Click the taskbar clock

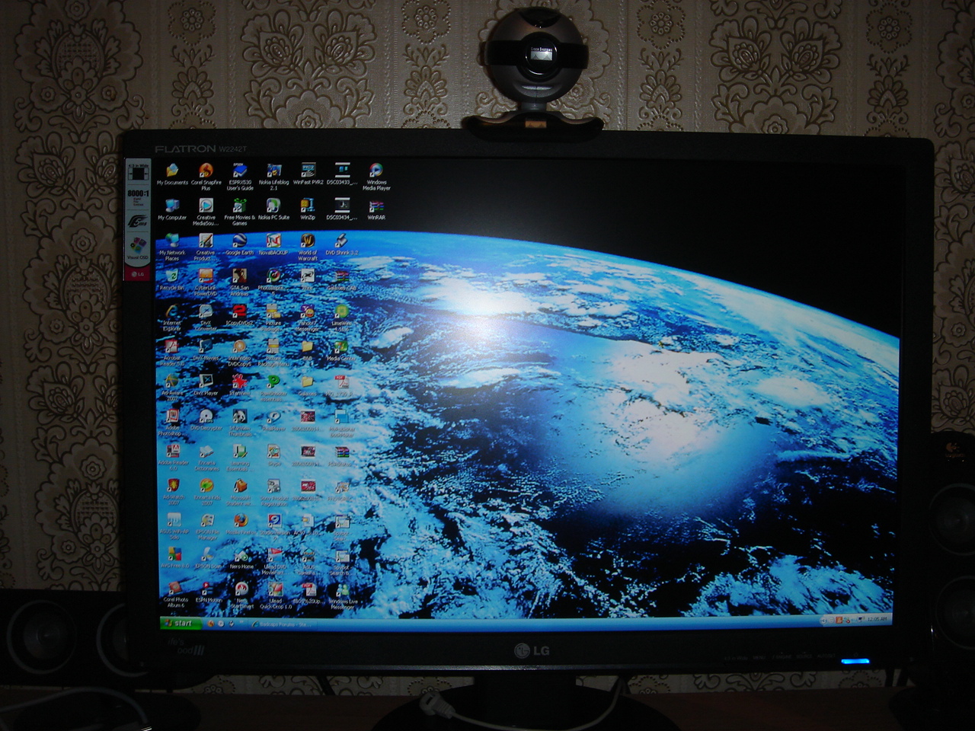tap(877, 619)
